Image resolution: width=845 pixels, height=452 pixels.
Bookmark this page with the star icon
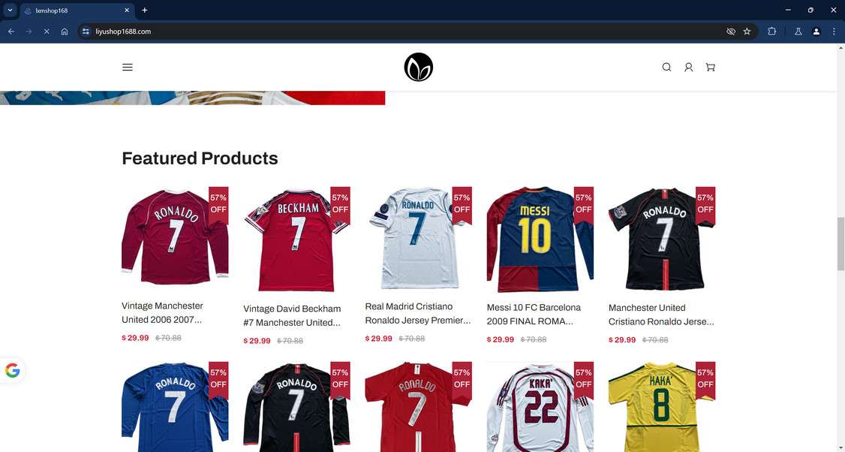click(x=747, y=32)
